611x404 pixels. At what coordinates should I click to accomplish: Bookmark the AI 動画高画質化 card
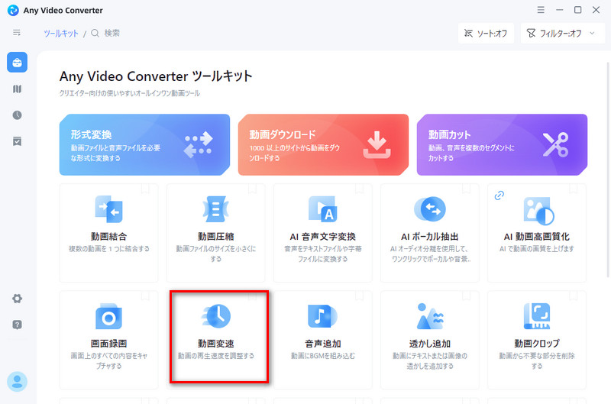pyautogui.click(x=574, y=189)
